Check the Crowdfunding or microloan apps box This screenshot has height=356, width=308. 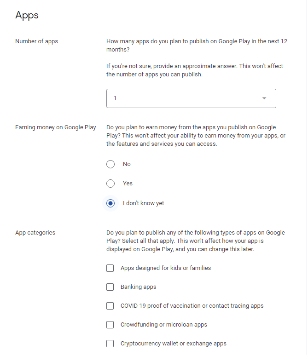tap(110, 325)
